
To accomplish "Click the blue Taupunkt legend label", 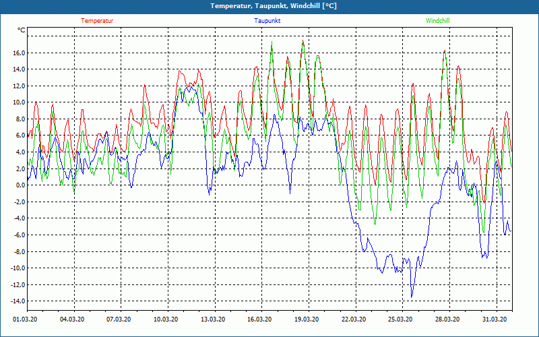I will point(267,21).
